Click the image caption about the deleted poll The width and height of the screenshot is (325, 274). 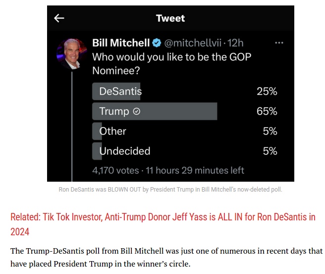pyautogui.click(x=170, y=190)
